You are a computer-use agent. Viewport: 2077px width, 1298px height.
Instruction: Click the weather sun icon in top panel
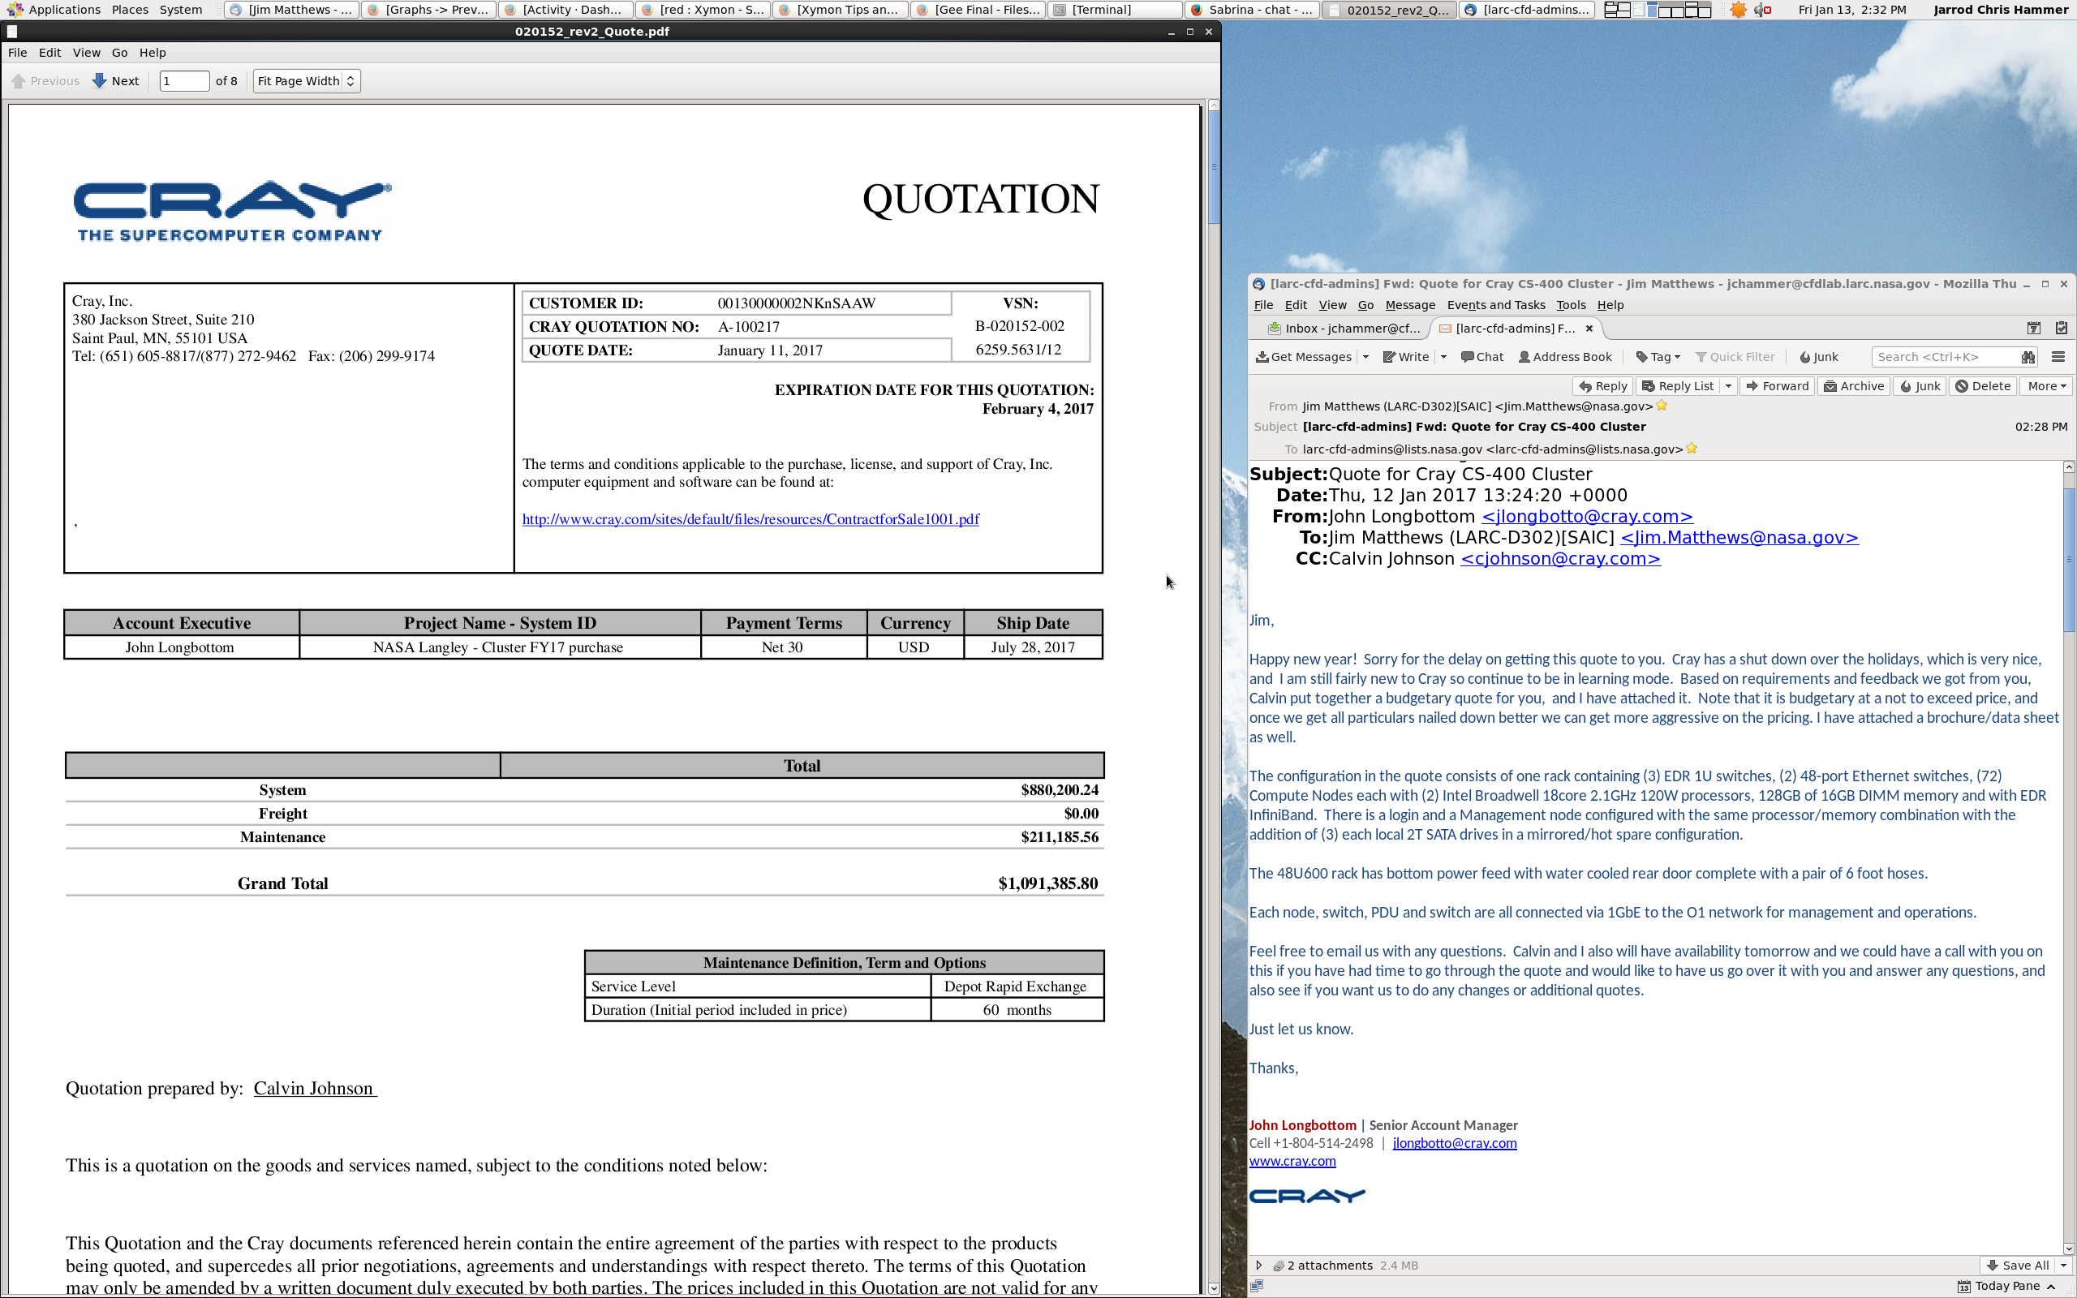pyautogui.click(x=1737, y=10)
